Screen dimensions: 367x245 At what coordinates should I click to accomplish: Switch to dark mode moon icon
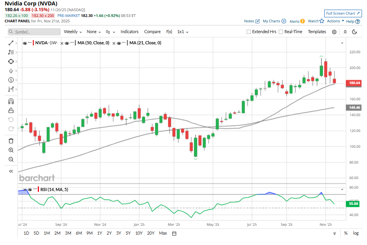point(355,32)
